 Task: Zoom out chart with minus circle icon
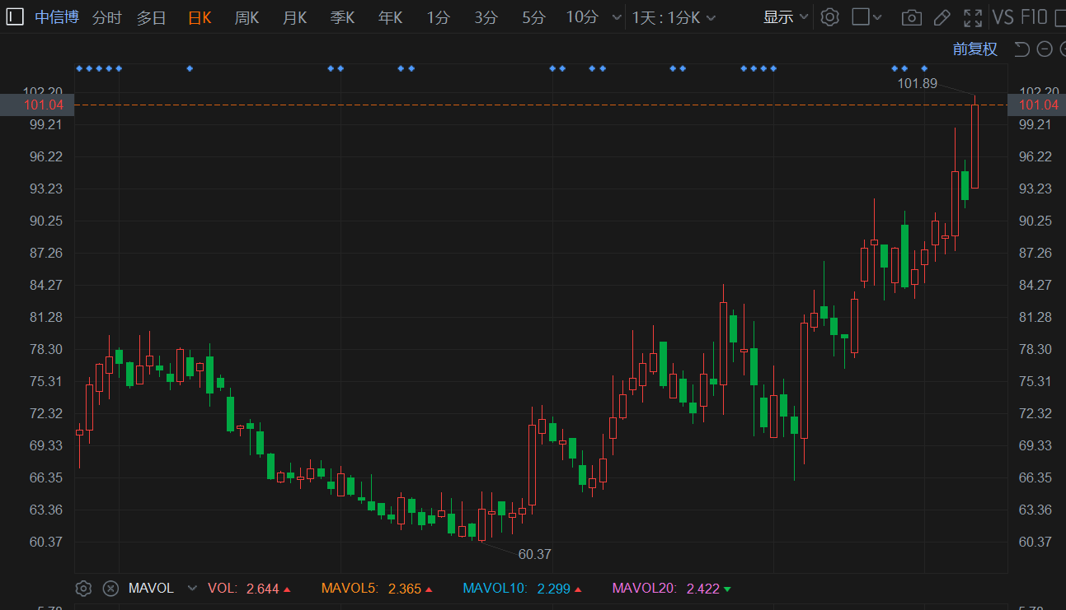pos(1045,49)
